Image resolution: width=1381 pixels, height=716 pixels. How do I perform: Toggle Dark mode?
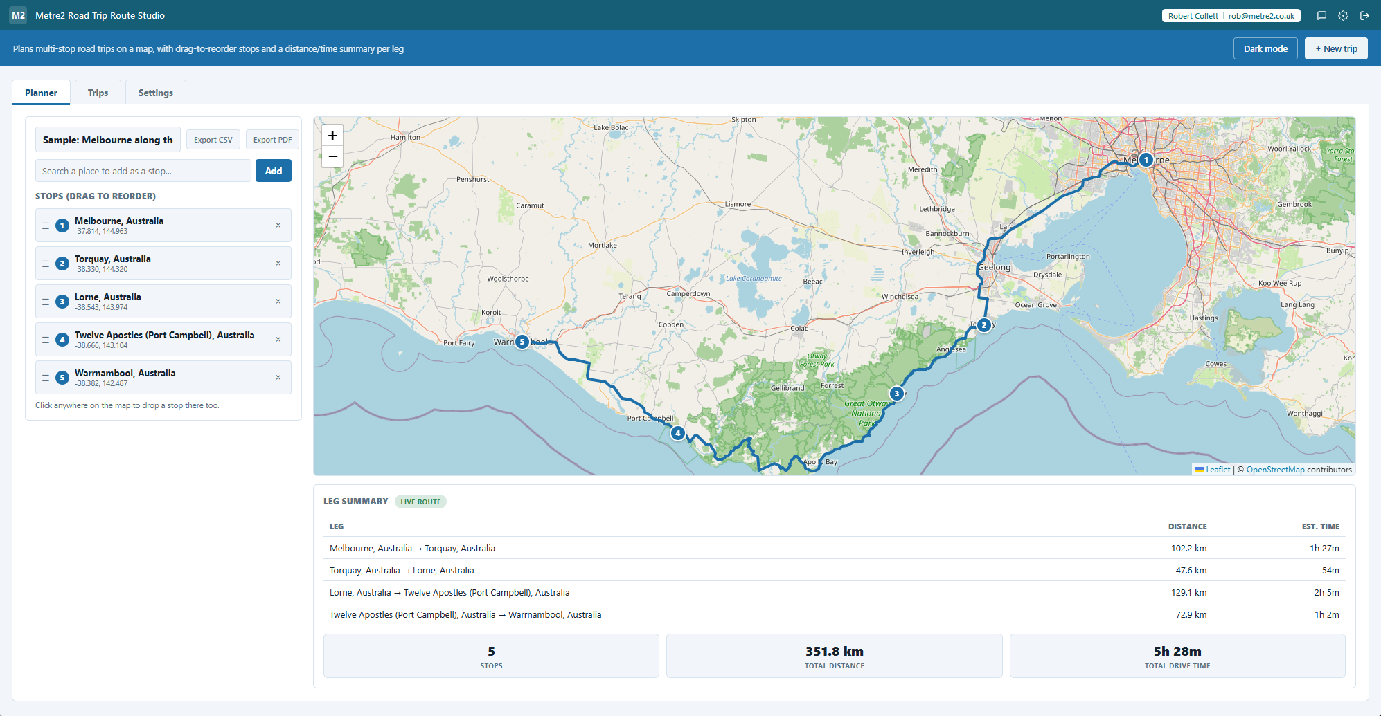[x=1265, y=48]
